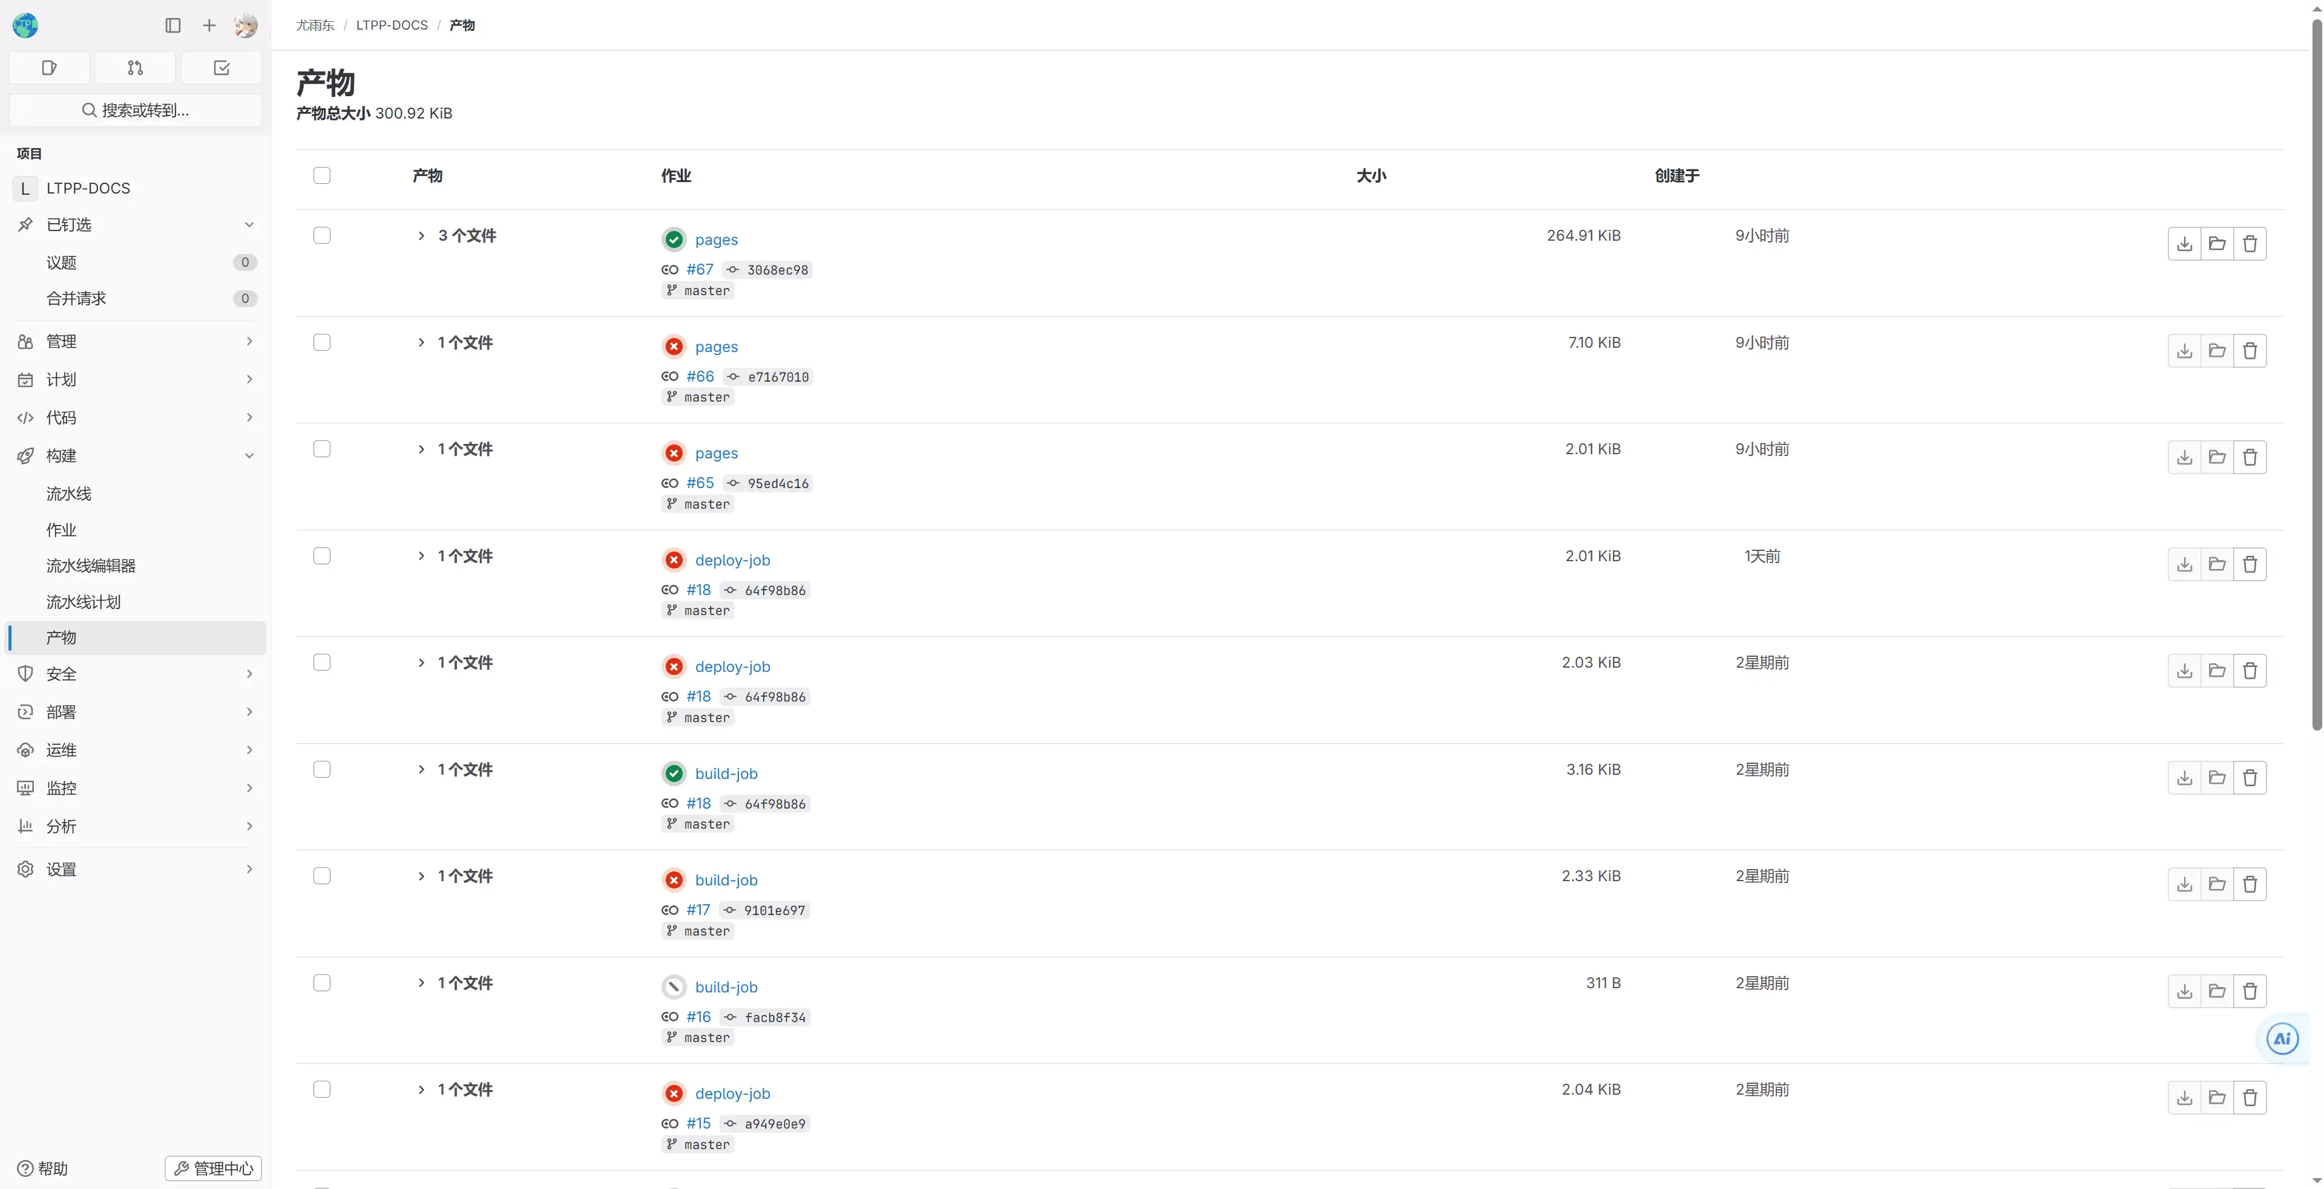Browse artifacts folder for pages job #66
The width and height of the screenshot is (2324, 1189).
coord(2217,351)
